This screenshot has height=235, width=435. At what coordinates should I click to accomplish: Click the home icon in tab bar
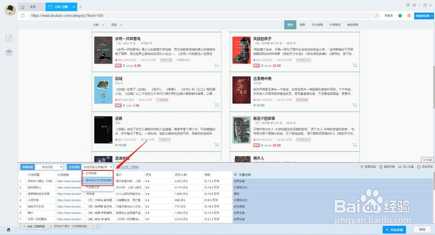point(23,7)
